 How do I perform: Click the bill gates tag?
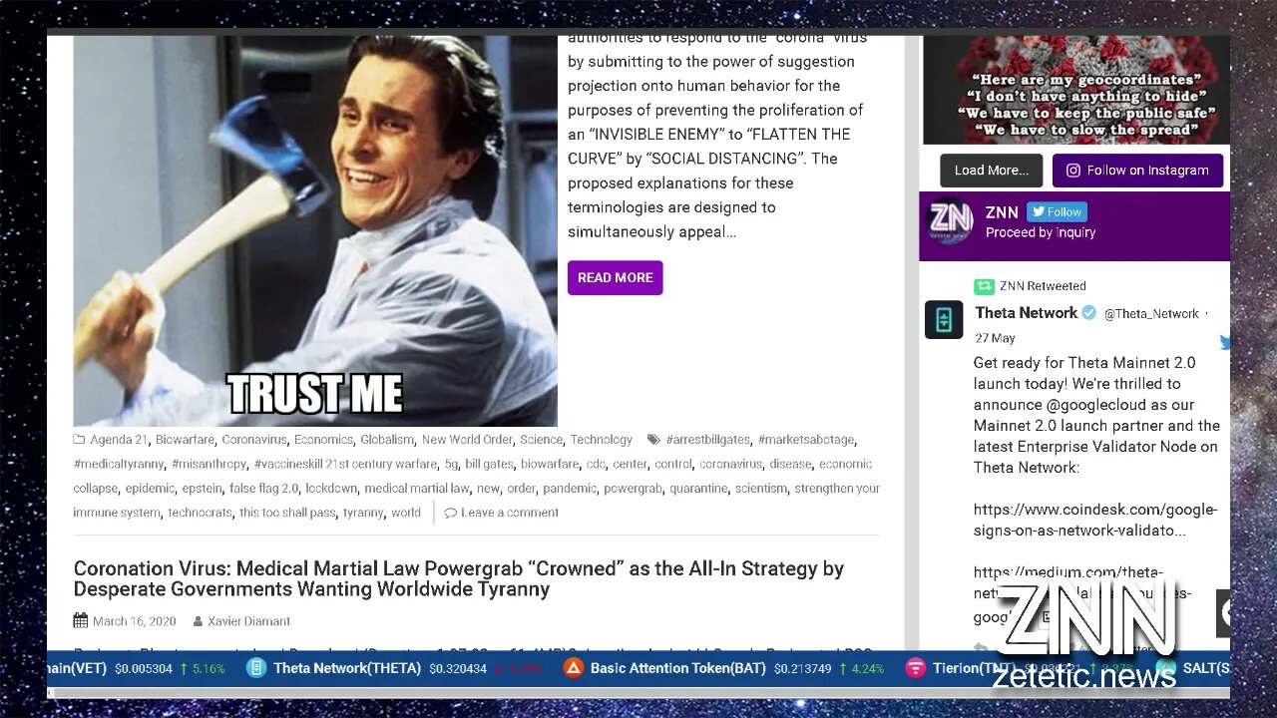[489, 464]
